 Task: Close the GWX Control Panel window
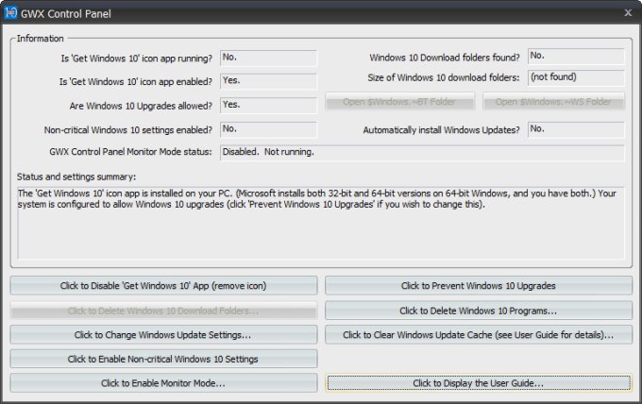tap(628, 13)
